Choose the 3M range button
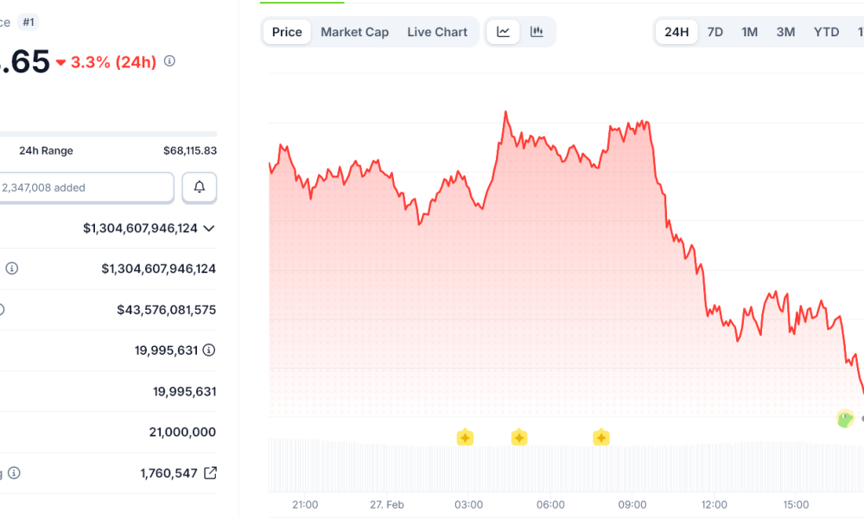Image resolution: width=864 pixels, height=518 pixels. point(785,32)
